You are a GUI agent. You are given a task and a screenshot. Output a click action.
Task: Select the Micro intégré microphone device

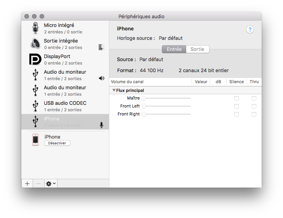[x=65, y=28]
